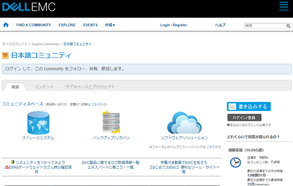Click こちら link for forum help feedback
293x186 pixels.
pos(210,147)
